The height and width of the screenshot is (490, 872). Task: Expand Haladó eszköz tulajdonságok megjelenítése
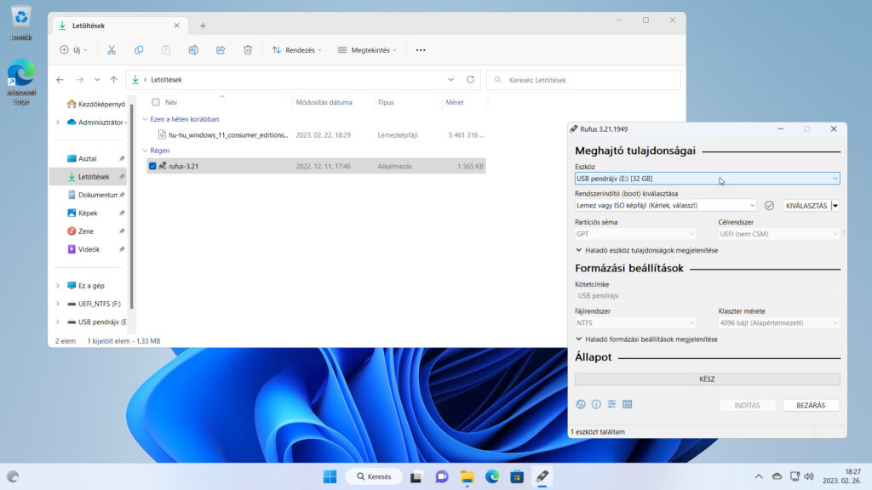pos(647,251)
